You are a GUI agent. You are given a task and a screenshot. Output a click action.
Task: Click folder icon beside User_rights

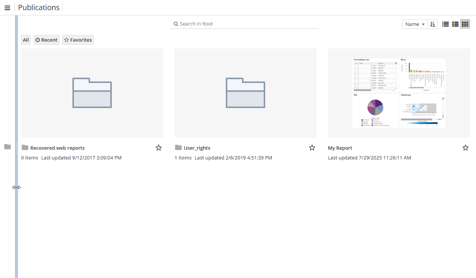tap(179, 147)
